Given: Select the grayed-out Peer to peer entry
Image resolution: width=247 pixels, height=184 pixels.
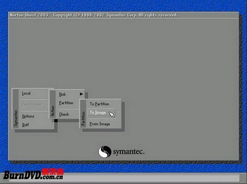Looking at the screenshot, I should point(32,104).
